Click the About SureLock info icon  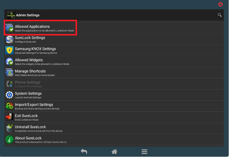9,139
